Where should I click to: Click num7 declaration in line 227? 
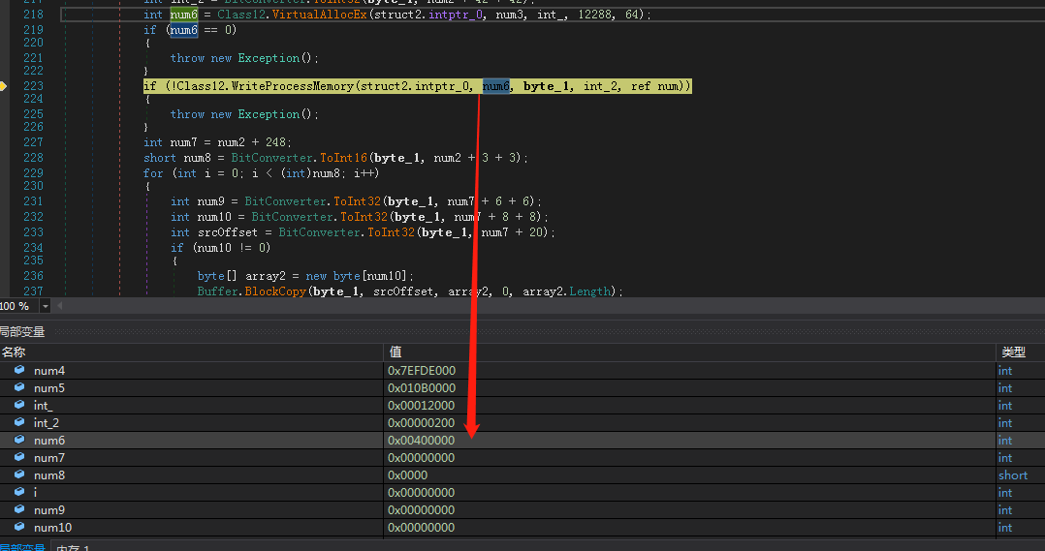(183, 141)
